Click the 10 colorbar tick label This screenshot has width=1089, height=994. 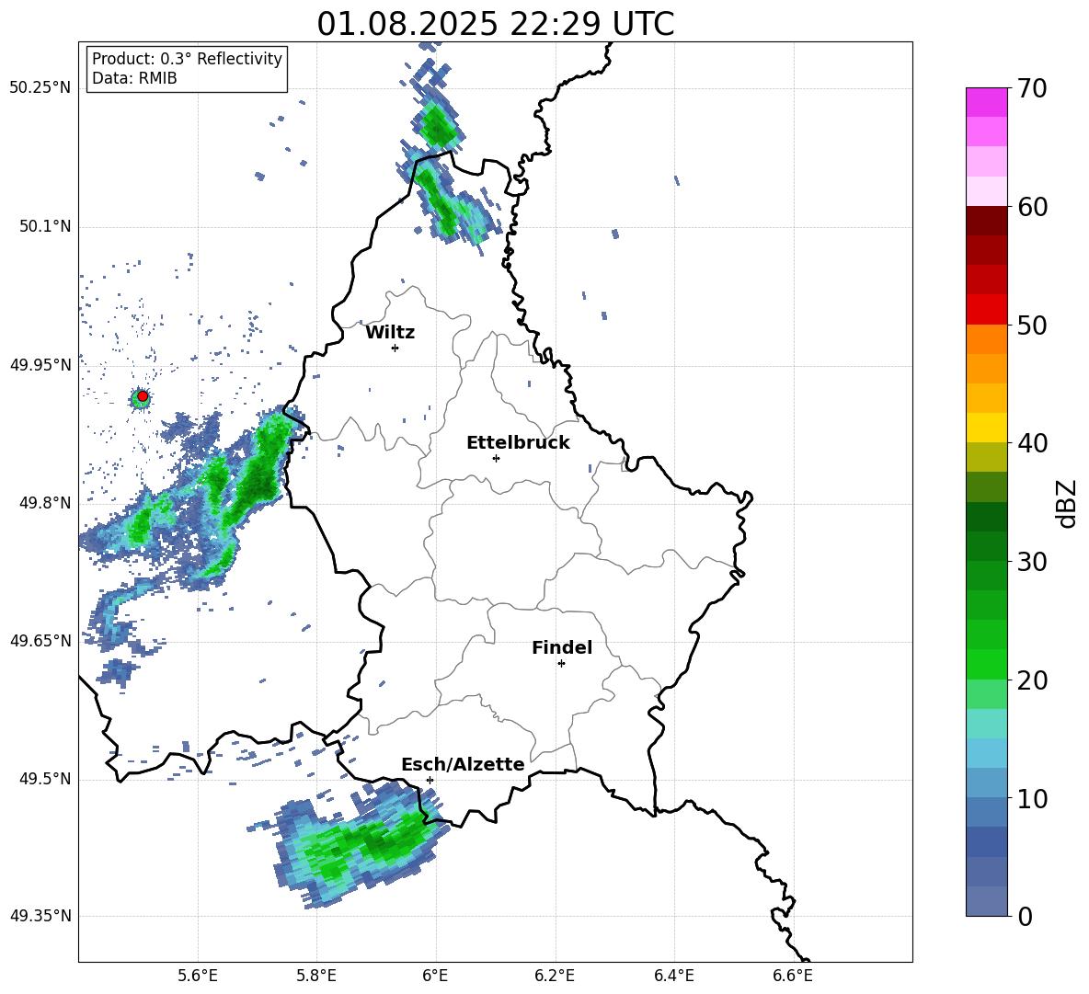(x=1032, y=799)
